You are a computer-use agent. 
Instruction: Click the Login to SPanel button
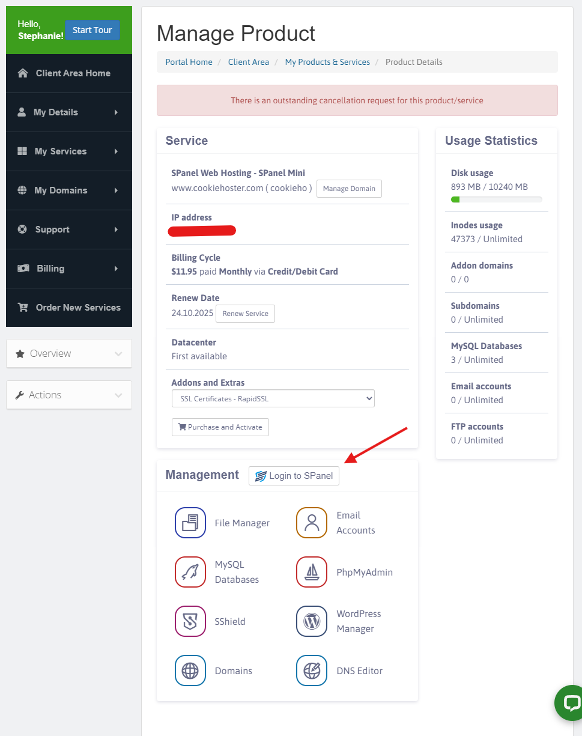[x=294, y=476]
